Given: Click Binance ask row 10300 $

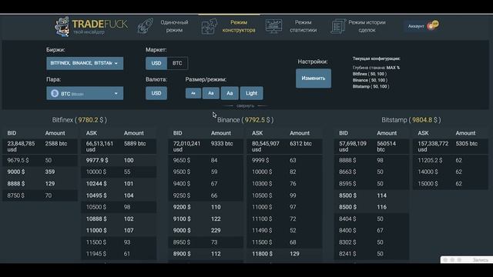Looking at the screenshot, I should click(x=284, y=184).
